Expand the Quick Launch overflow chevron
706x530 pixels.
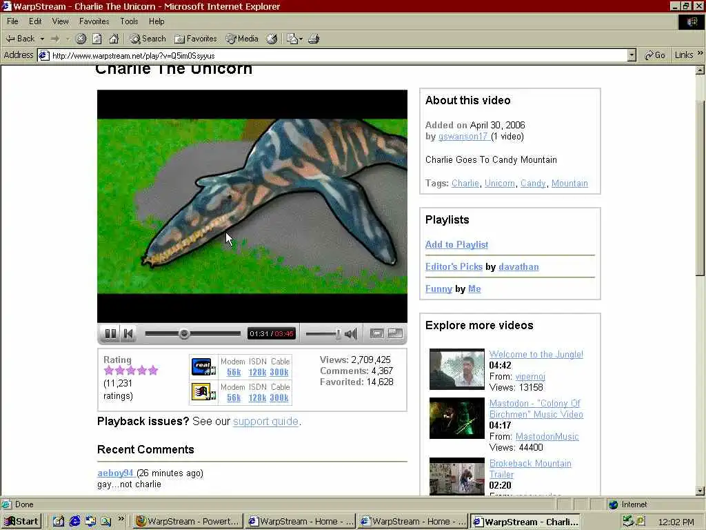pyautogui.click(x=121, y=519)
